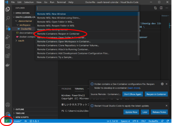The height and width of the screenshot is (126, 172).
Task: Open the Source Control view
Action: click(8, 28)
